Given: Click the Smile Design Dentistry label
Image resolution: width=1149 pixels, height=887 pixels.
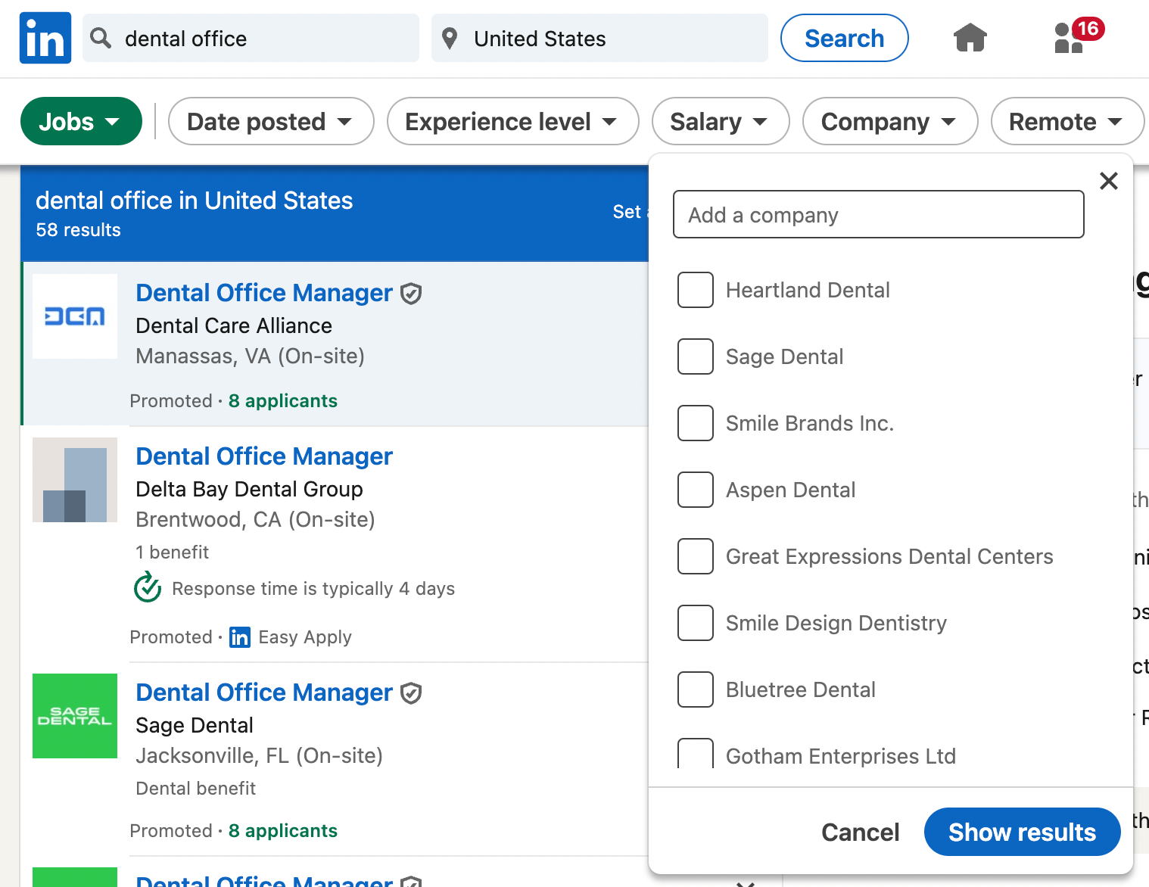Looking at the screenshot, I should 836,623.
